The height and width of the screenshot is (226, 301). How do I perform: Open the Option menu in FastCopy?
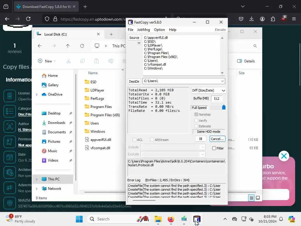pyautogui.click(x=159, y=30)
